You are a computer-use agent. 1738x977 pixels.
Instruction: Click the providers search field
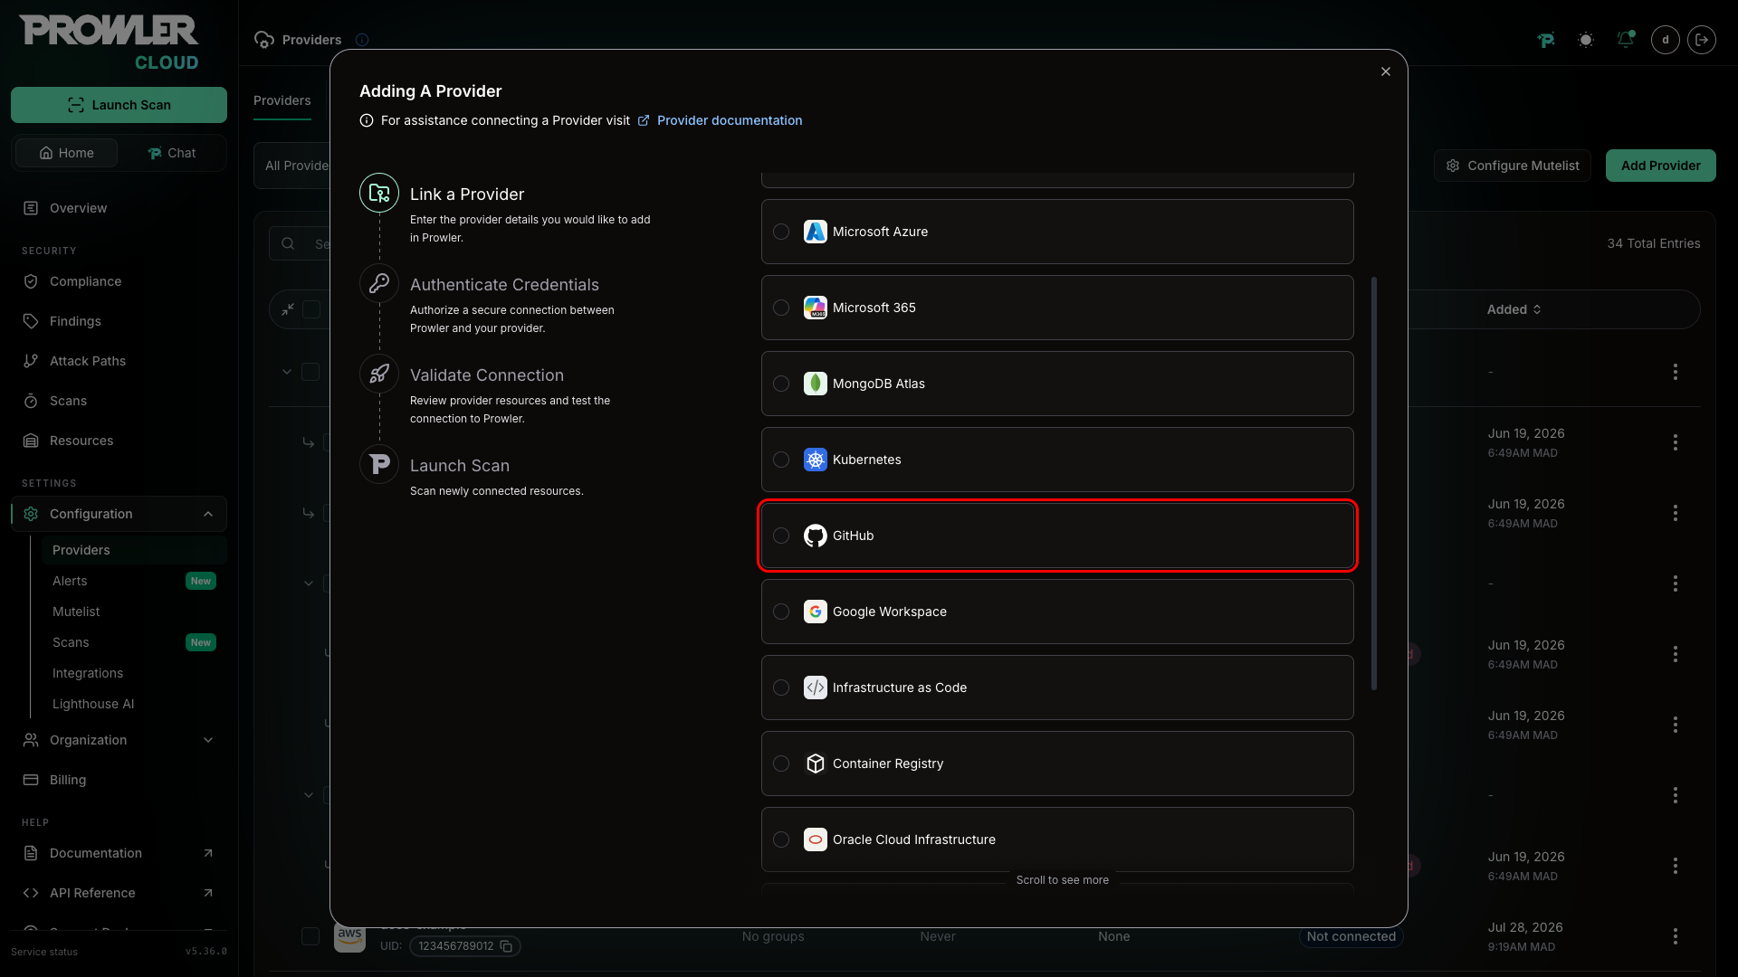click(x=301, y=243)
